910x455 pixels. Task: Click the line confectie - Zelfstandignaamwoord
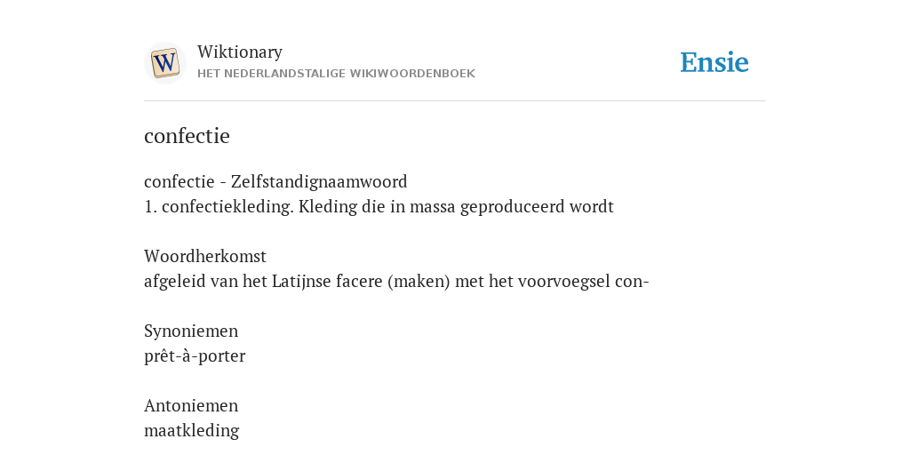[275, 181]
